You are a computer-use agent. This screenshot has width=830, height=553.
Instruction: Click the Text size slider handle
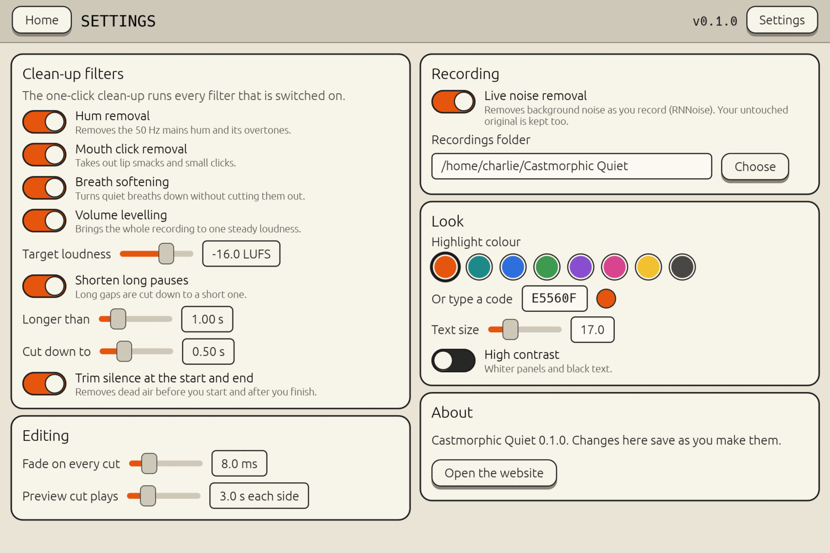(510, 330)
